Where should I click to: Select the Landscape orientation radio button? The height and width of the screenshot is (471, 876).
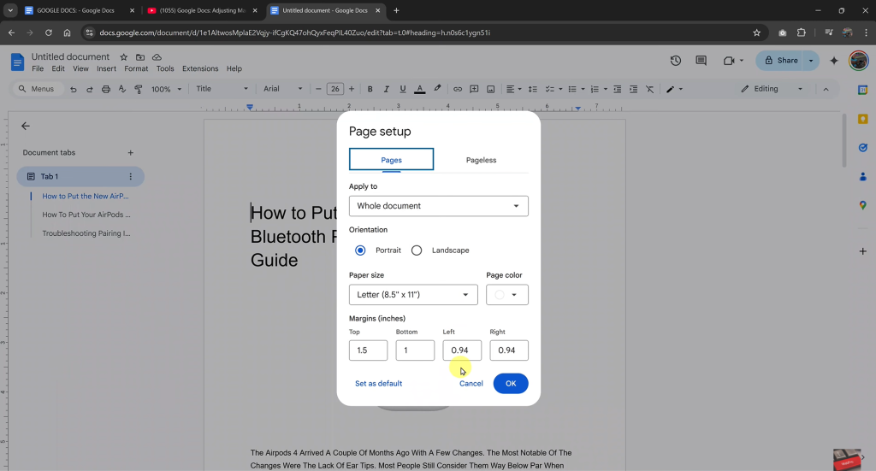pos(417,250)
